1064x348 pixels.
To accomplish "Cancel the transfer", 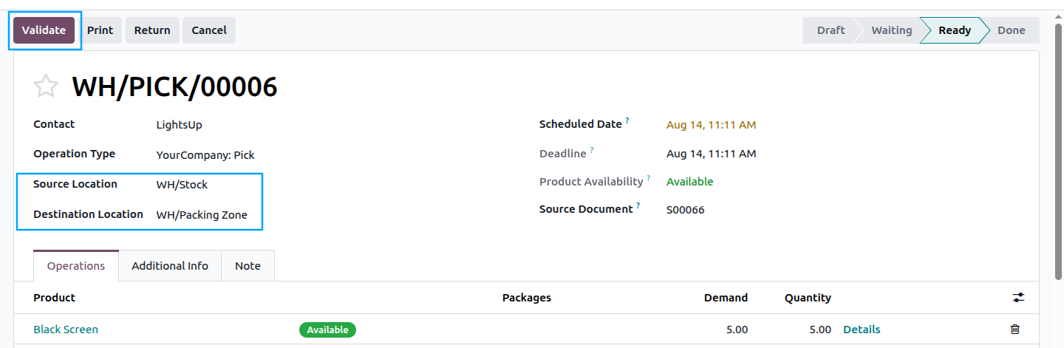I will coord(209,30).
